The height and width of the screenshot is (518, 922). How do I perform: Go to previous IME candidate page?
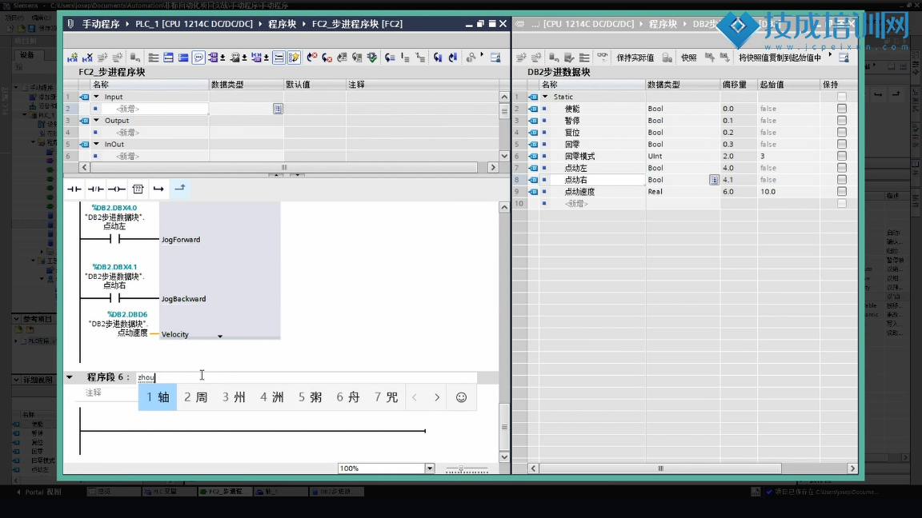tap(415, 397)
